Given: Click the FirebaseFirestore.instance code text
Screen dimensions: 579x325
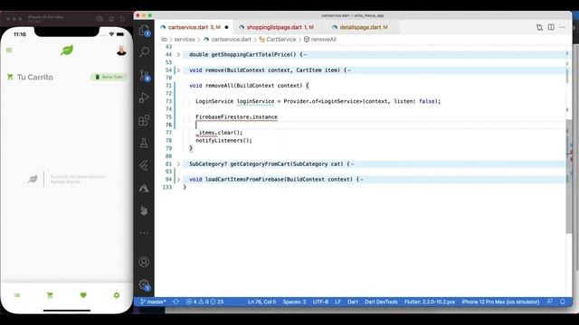Looking at the screenshot, I should point(236,117).
